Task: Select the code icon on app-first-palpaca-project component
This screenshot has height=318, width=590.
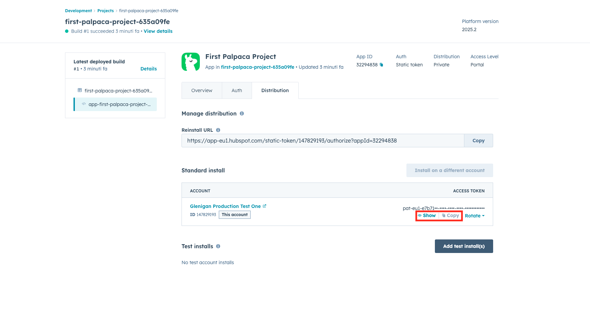Action: [x=84, y=104]
